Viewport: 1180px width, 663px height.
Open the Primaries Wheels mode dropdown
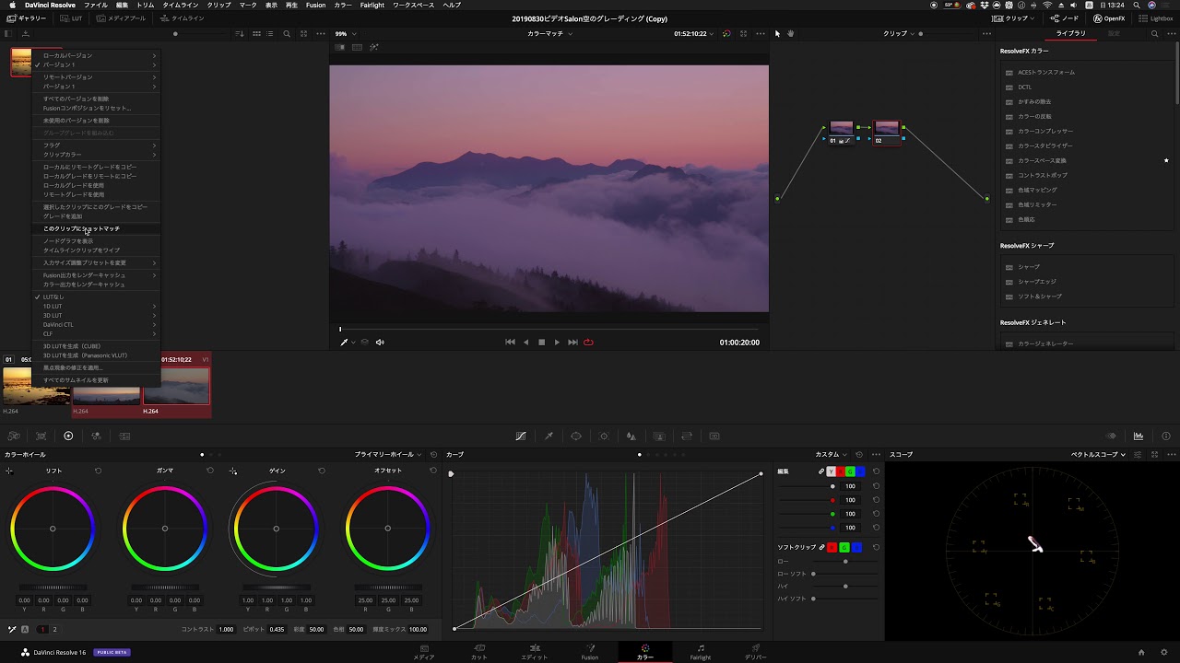388,454
